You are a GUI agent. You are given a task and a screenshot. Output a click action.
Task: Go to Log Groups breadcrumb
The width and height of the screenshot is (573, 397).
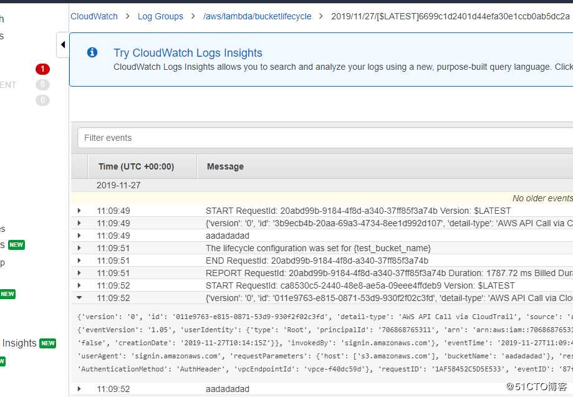160,16
